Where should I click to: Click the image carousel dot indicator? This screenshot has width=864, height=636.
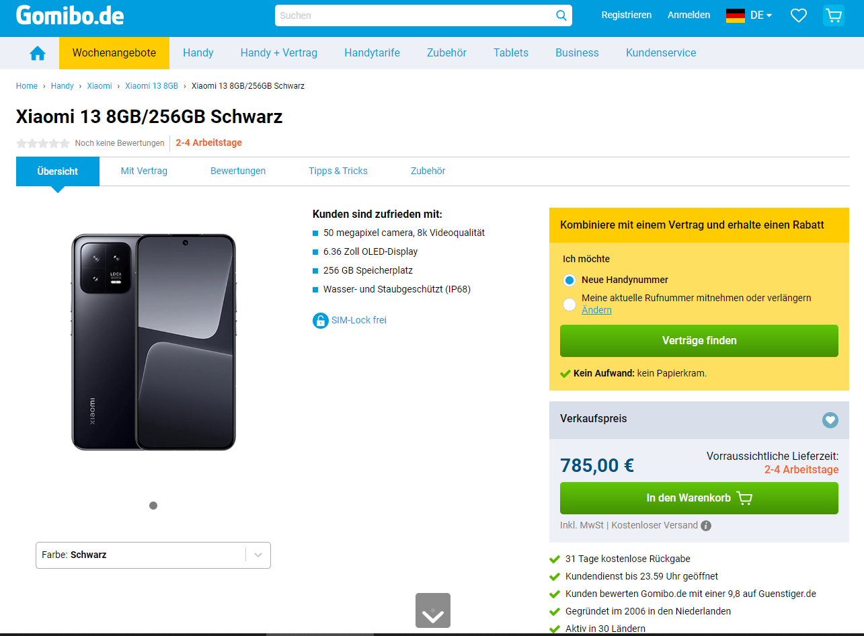153,506
